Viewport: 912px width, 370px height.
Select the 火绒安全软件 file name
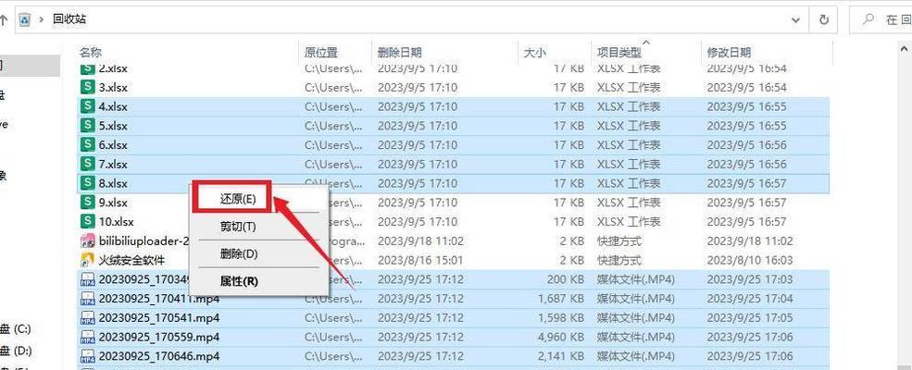tap(132, 260)
